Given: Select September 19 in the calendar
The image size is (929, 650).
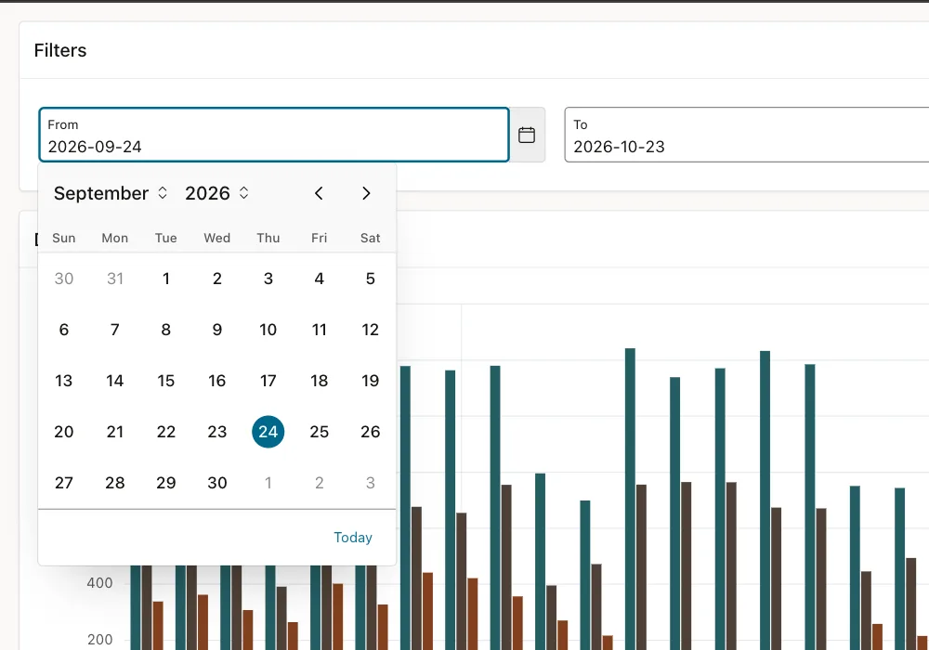Looking at the screenshot, I should coord(371,381).
